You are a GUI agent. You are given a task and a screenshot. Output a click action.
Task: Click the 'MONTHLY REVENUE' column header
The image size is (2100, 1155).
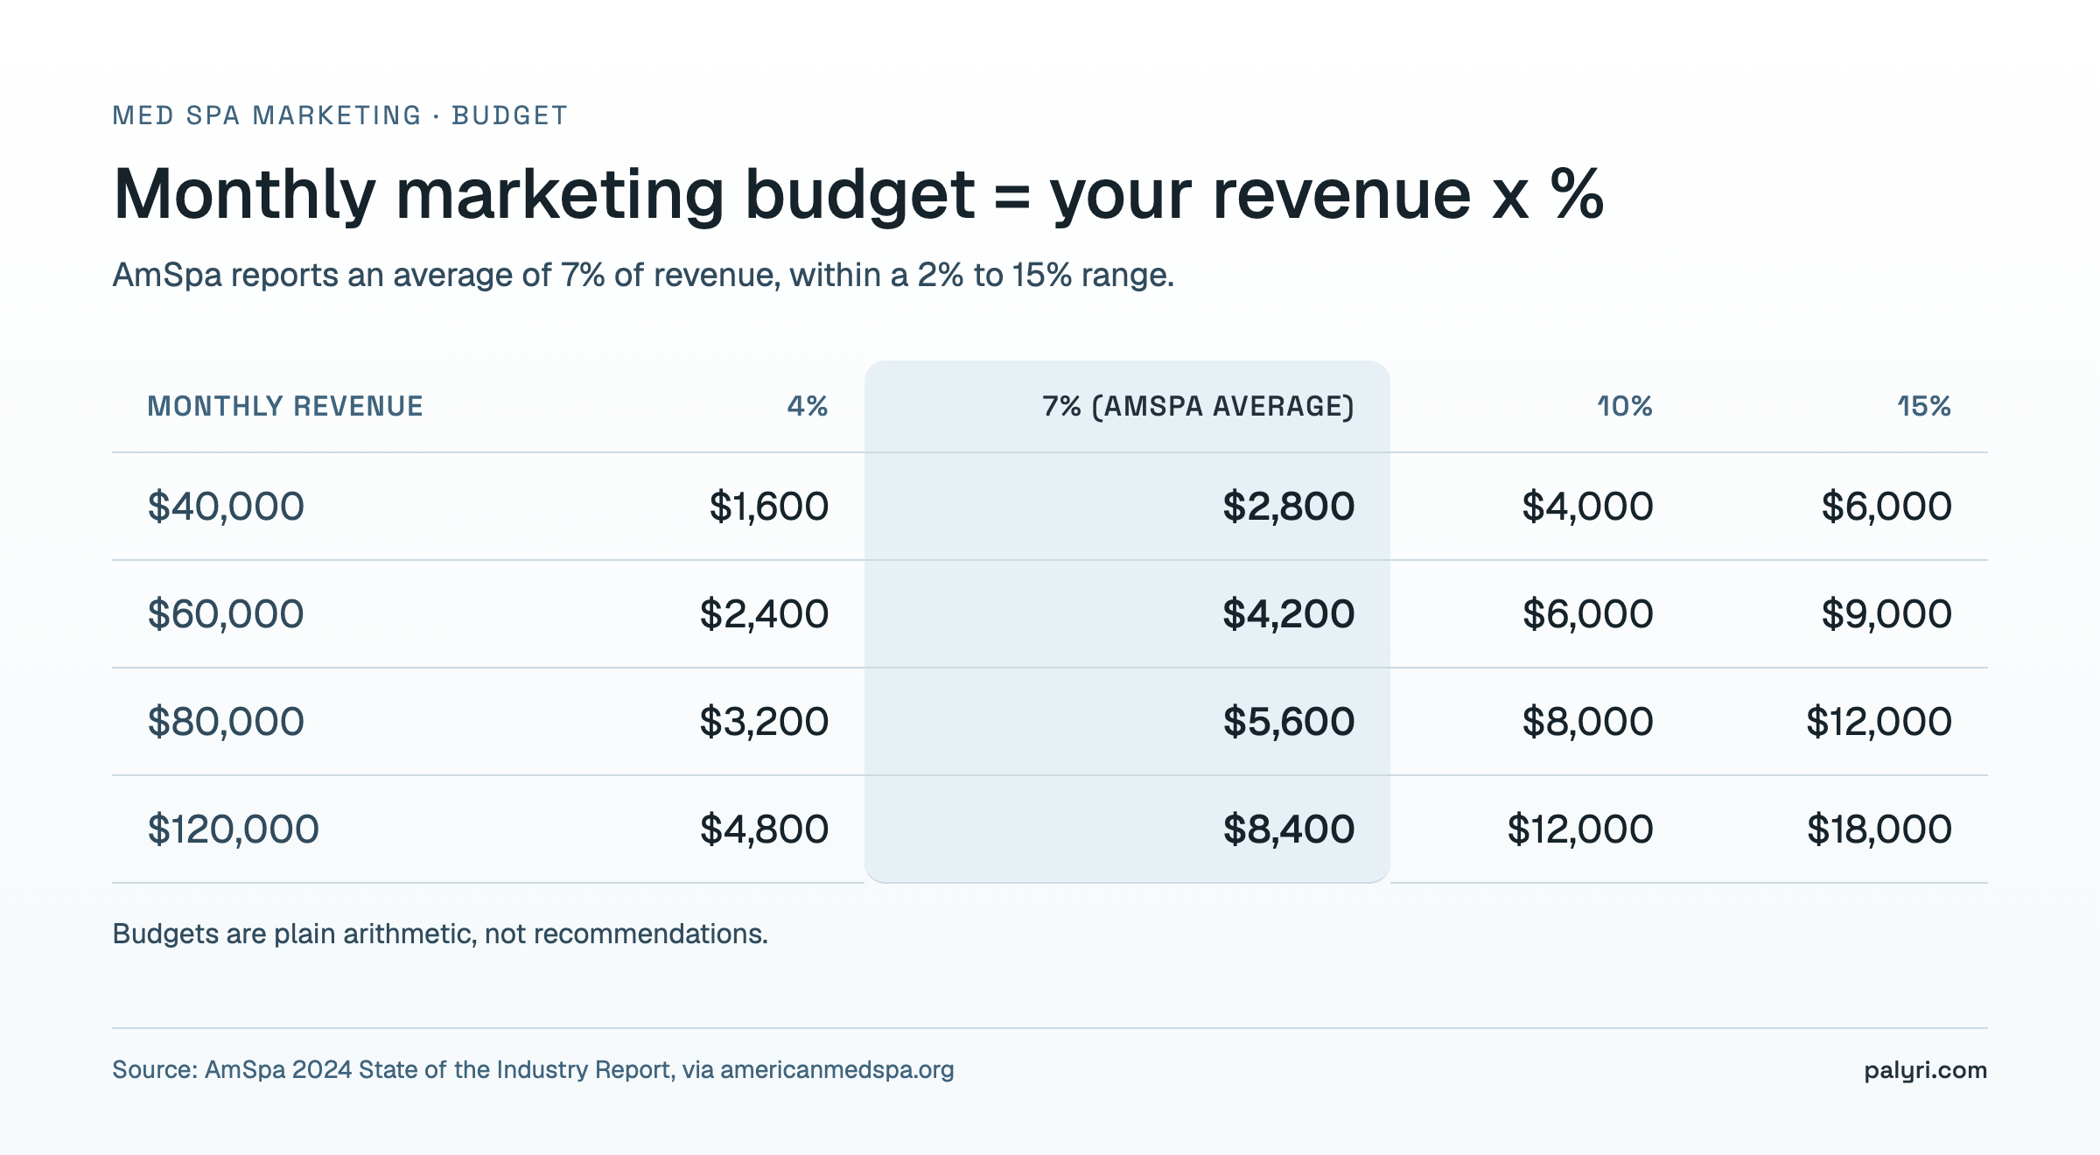click(285, 406)
